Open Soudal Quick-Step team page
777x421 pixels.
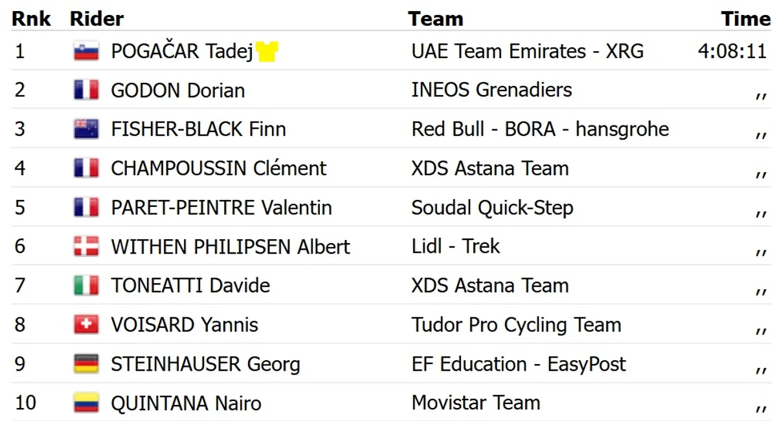492,208
